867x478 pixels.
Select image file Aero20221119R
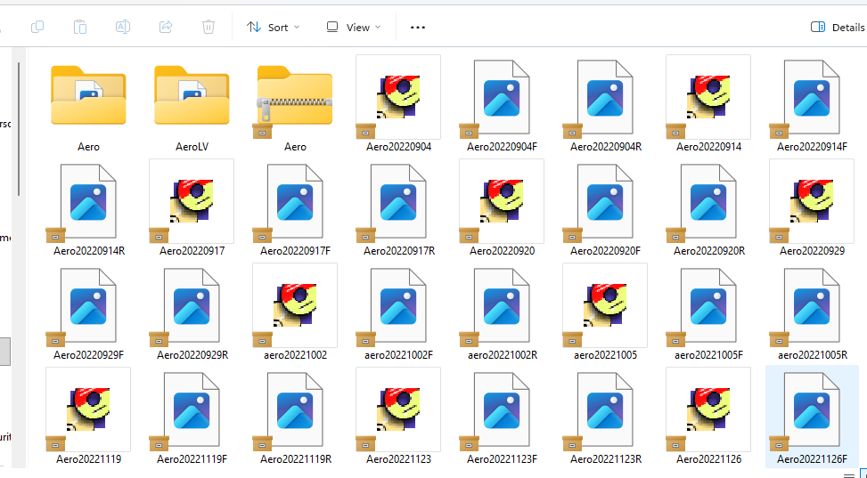point(295,417)
